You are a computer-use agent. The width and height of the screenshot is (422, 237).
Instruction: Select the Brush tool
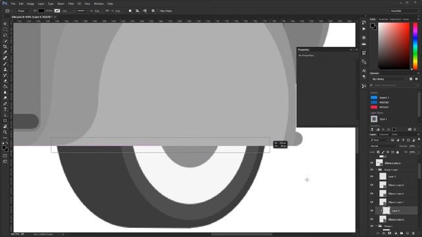point(5,64)
